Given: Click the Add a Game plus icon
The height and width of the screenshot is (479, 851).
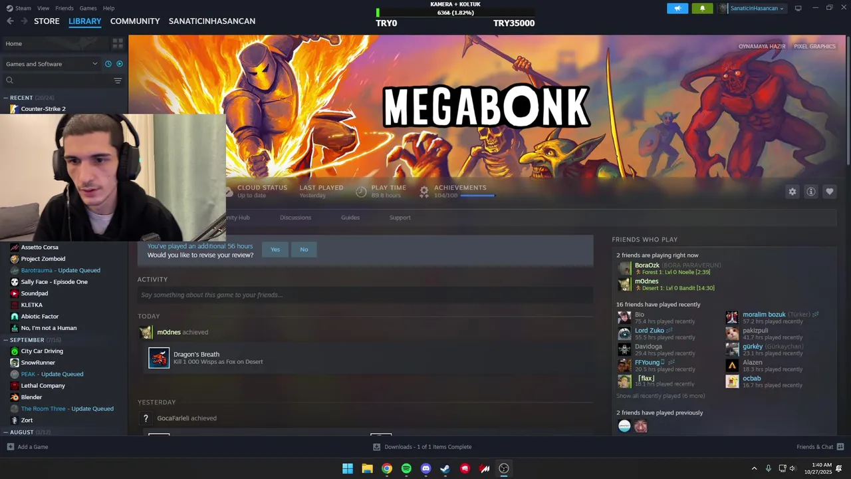Looking at the screenshot, I should 10,447.
